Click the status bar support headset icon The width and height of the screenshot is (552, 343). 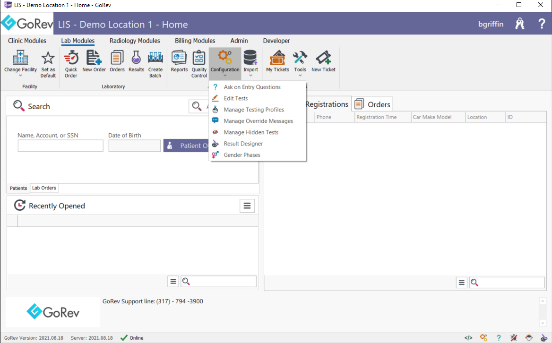529,338
